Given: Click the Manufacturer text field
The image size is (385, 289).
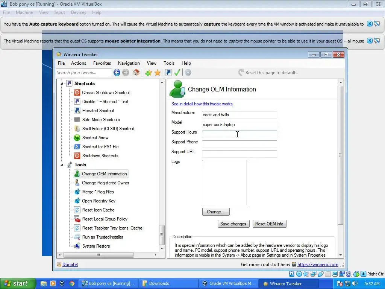Looking at the screenshot, I should [239, 115].
